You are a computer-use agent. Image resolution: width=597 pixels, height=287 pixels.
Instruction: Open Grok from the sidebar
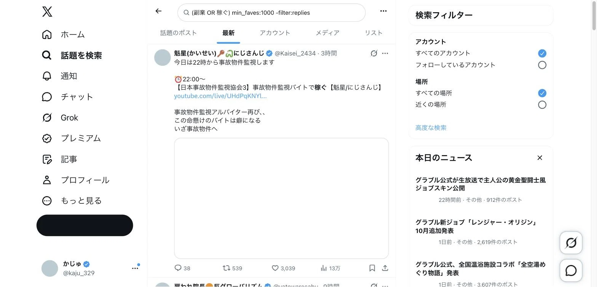(x=60, y=118)
